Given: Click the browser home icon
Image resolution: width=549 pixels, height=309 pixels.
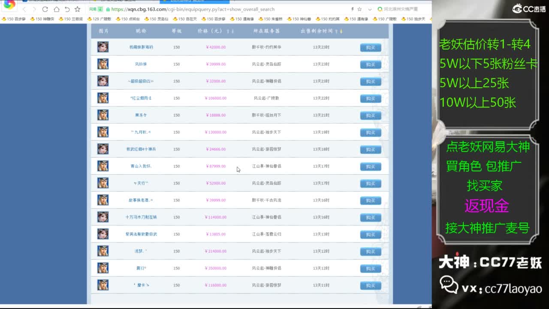Looking at the screenshot, I should click(x=57, y=9).
